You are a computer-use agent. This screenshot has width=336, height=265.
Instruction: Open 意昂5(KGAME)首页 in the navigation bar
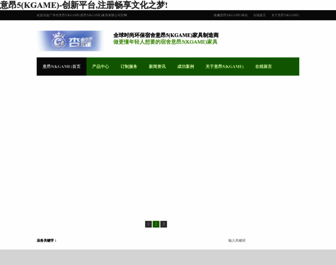click(61, 67)
